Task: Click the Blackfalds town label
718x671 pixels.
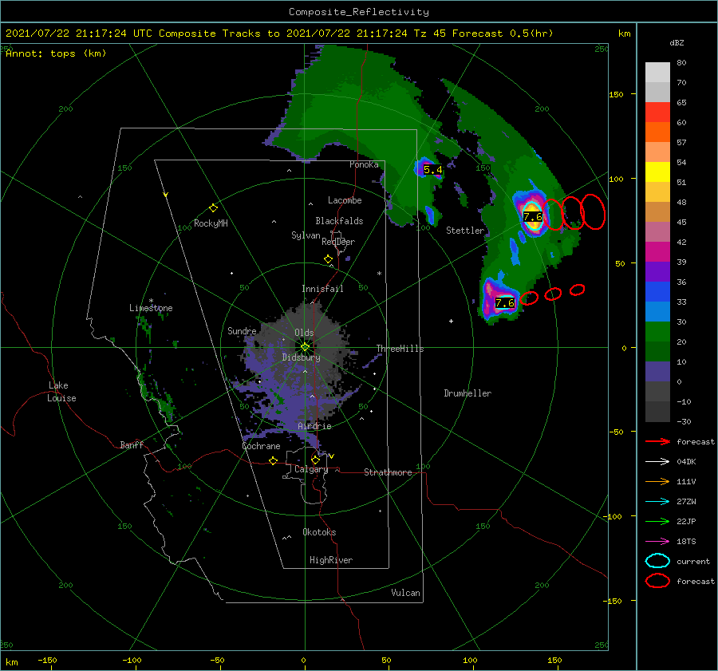Action: click(339, 221)
